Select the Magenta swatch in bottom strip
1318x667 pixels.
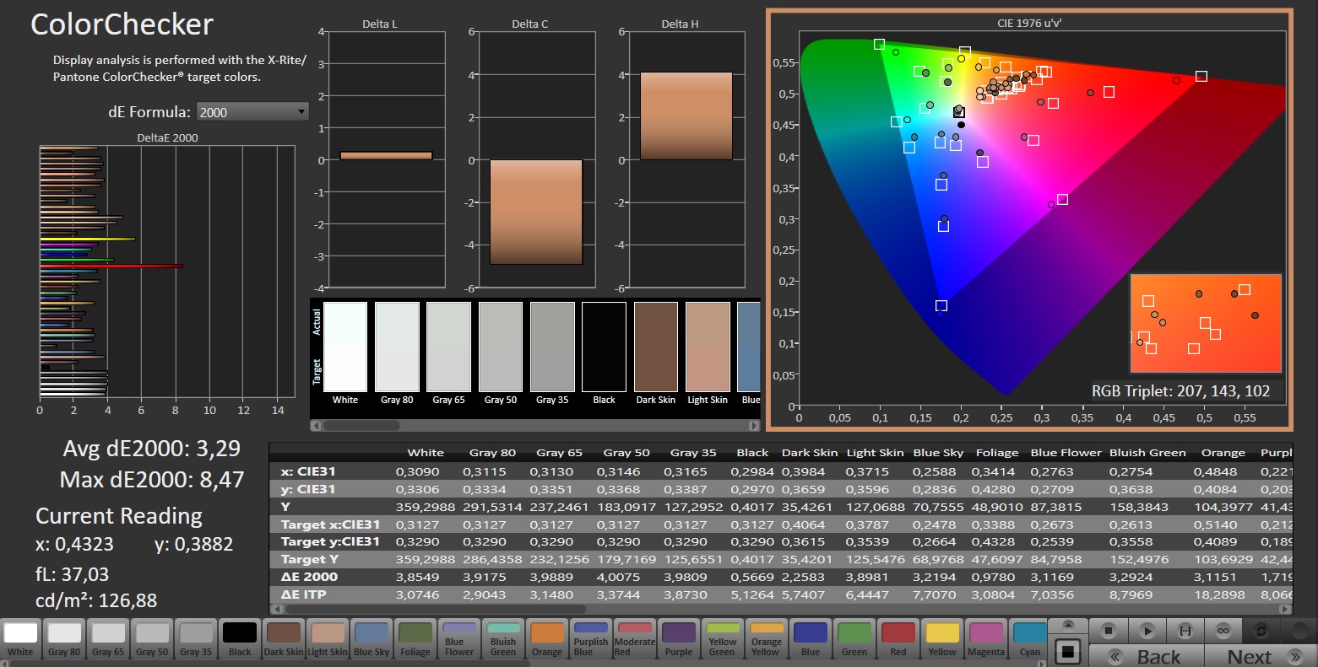coord(986,637)
